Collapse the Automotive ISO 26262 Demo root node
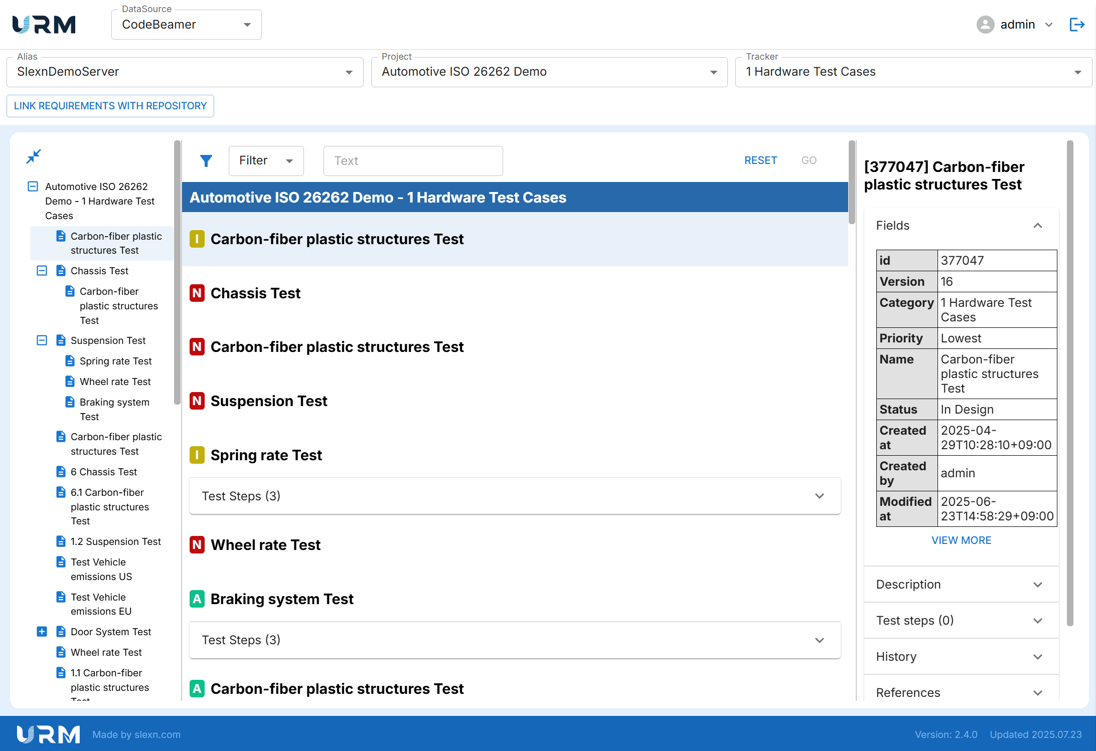This screenshot has height=751, width=1096. click(33, 186)
